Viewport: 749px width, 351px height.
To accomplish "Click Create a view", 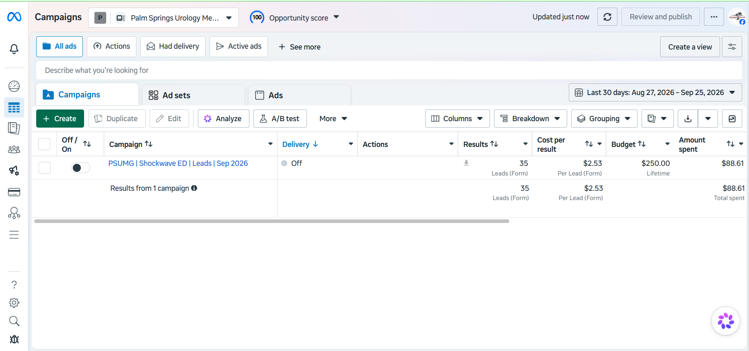I will click(690, 47).
